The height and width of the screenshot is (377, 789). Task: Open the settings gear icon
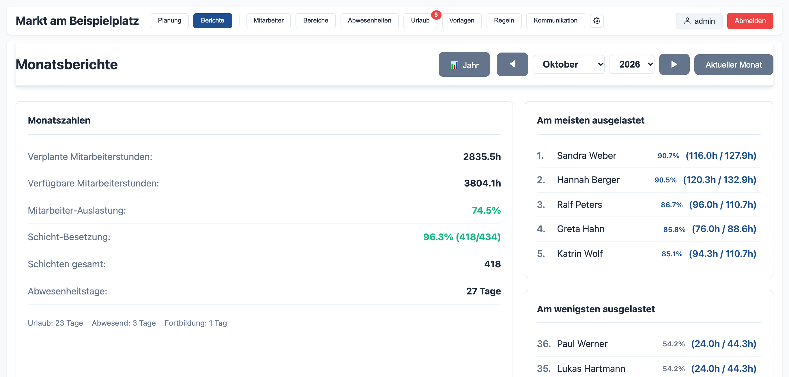coord(596,21)
